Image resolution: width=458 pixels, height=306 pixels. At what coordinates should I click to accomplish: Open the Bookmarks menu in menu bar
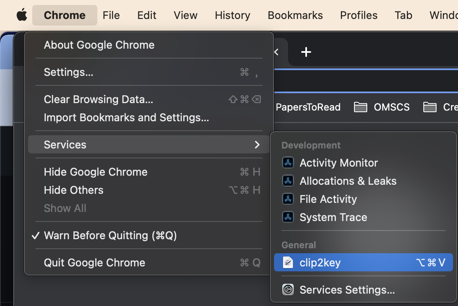[x=295, y=15]
